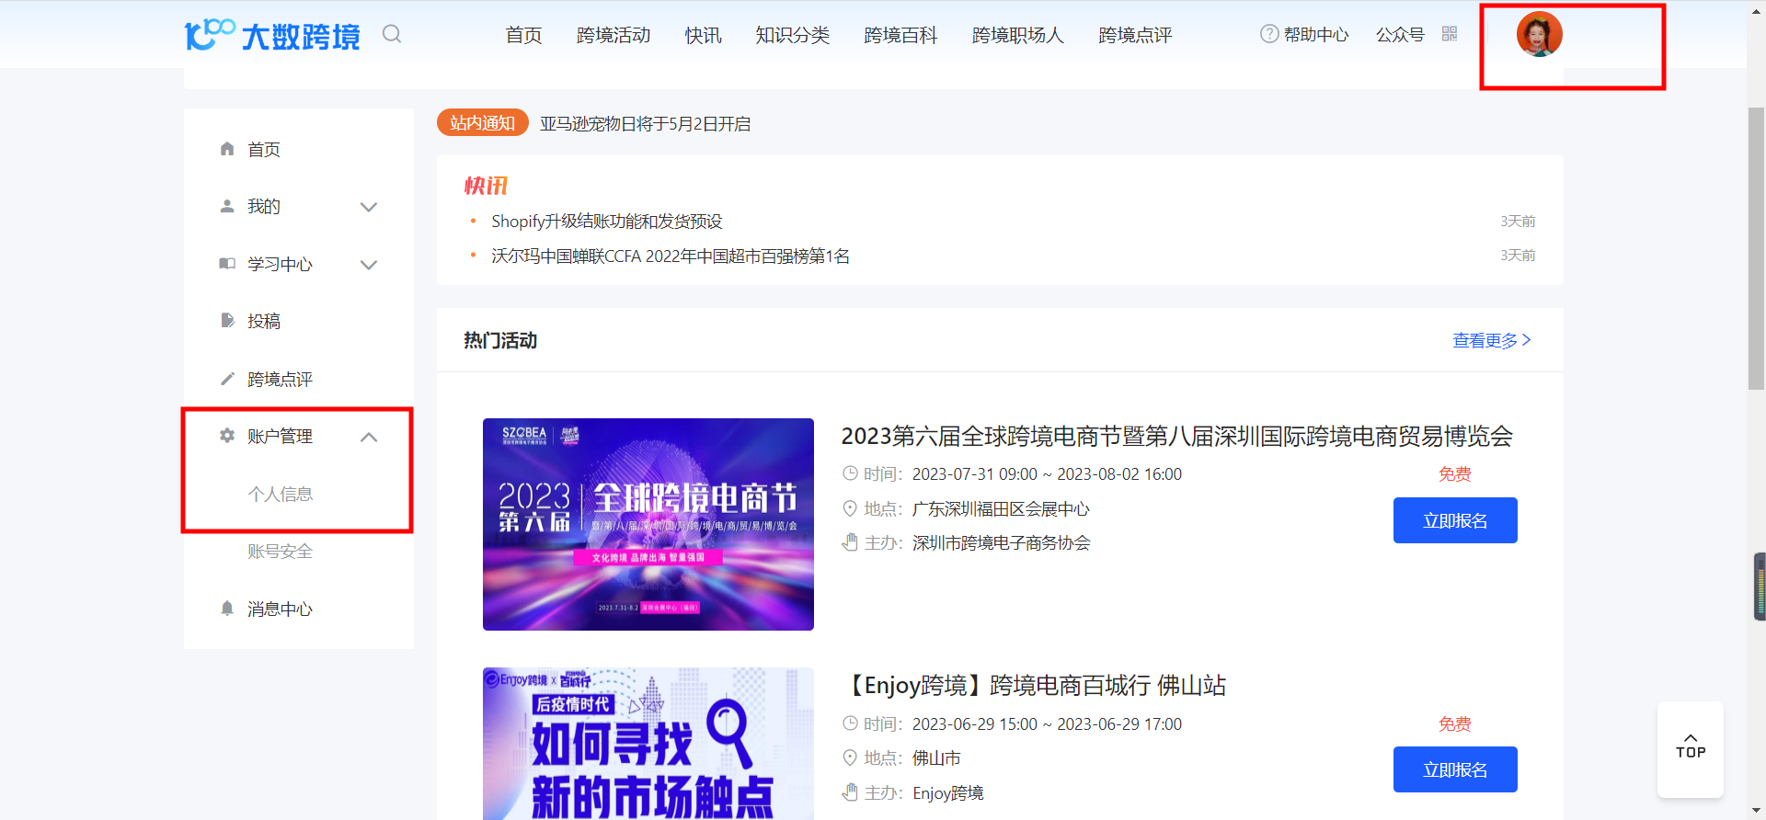The width and height of the screenshot is (1766, 820).
Task: Click 立即报名 for 佛山站 event
Action: (1455, 769)
